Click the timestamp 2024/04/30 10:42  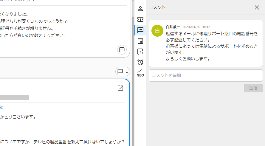(196, 27)
